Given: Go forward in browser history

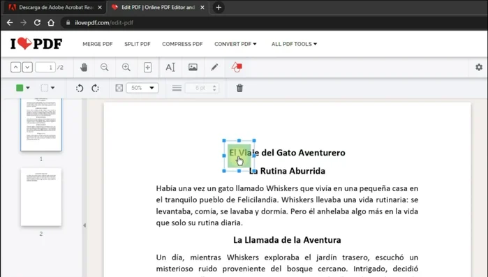Looking at the screenshot, I should coord(23,23).
